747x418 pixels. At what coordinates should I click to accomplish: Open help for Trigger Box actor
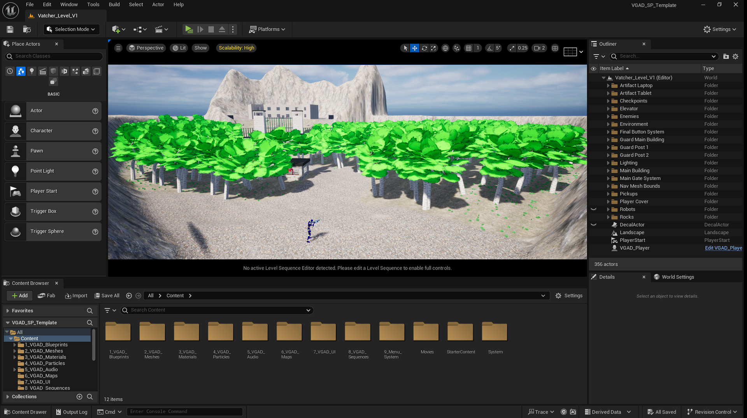(x=95, y=212)
